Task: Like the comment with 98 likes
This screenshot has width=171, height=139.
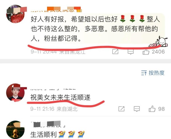Action: click(x=152, y=109)
